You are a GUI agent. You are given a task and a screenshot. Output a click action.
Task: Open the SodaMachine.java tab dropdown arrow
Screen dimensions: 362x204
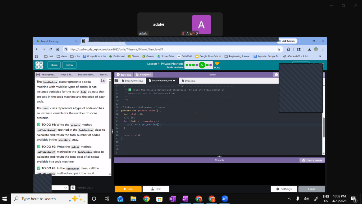click(174, 81)
